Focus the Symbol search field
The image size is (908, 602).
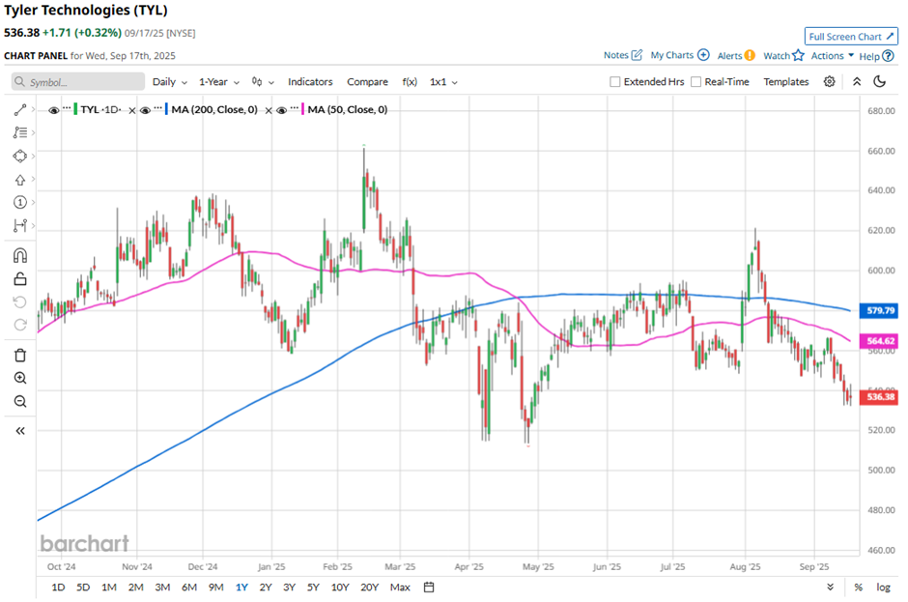click(78, 82)
